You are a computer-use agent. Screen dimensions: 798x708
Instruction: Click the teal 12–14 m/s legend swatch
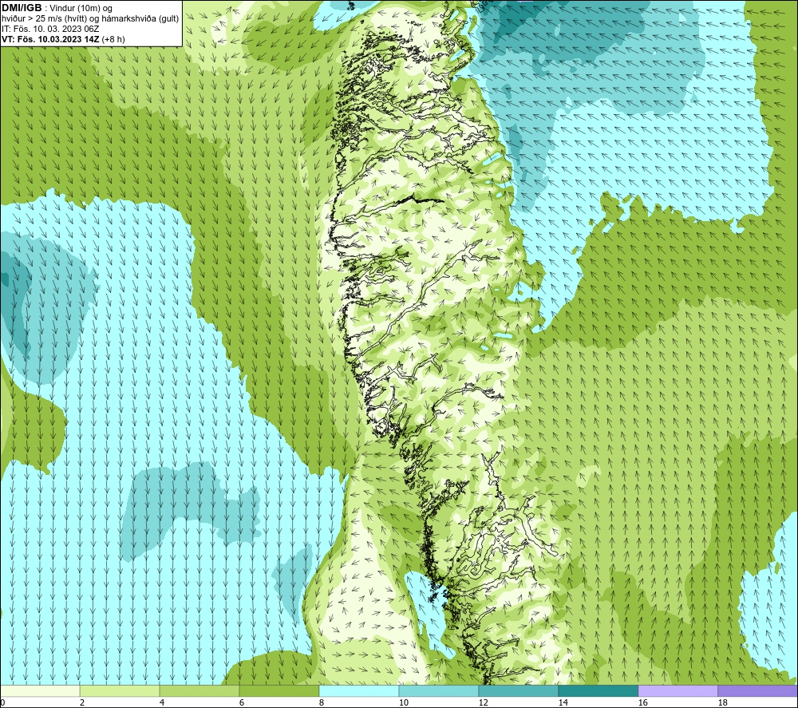(519, 690)
